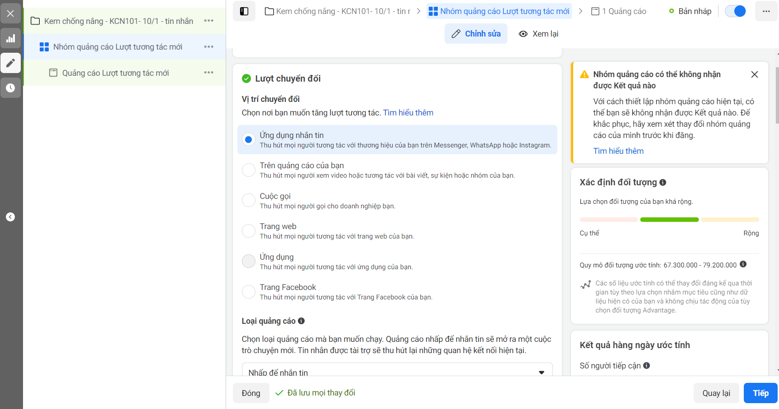Select Trên quảng cáo của bạn radio option
Screen dimensions: 779x409
click(249, 170)
